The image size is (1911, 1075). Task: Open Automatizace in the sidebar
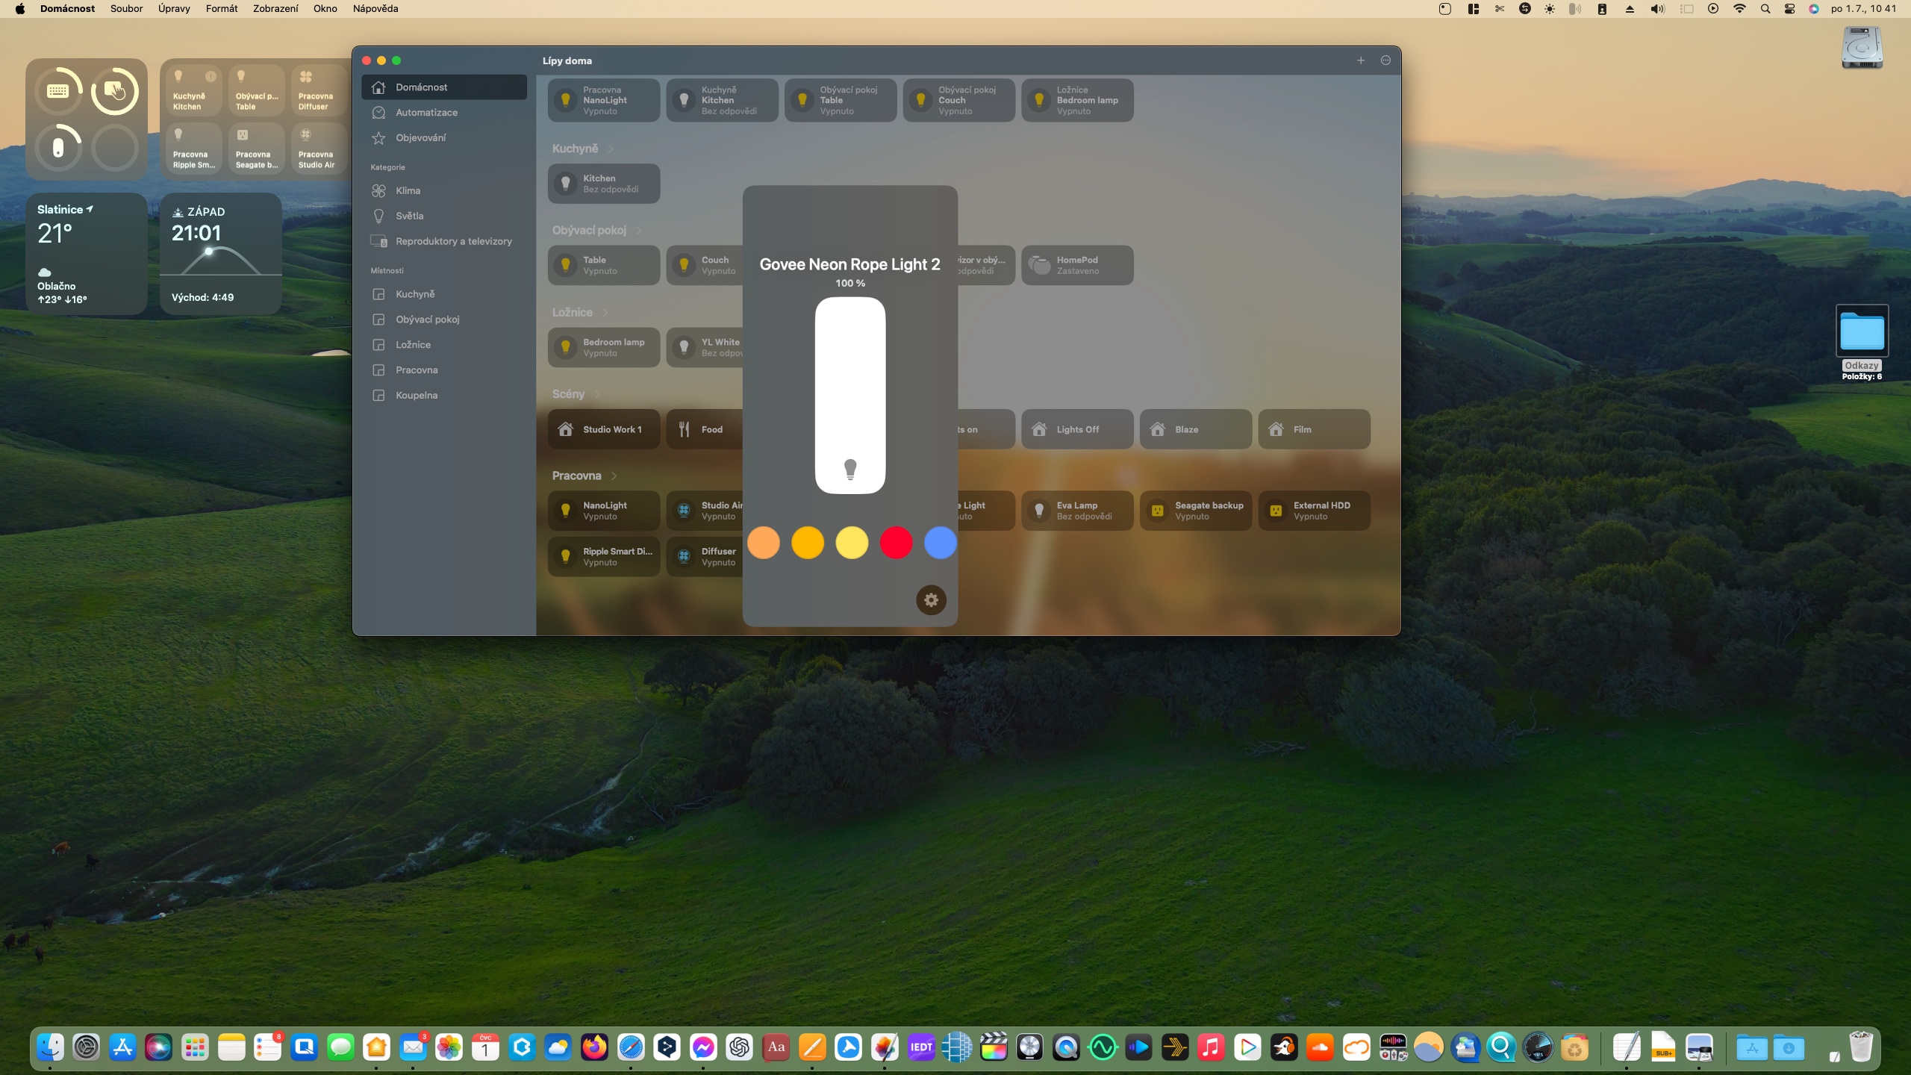[x=426, y=112]
